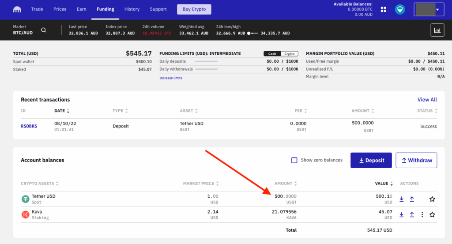
Task: Sort balances by Crypto Assets
Action: (39, 184)
